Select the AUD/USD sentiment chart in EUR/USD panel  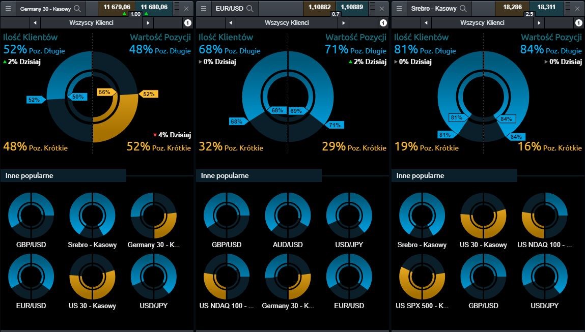(x=288, y=216)
